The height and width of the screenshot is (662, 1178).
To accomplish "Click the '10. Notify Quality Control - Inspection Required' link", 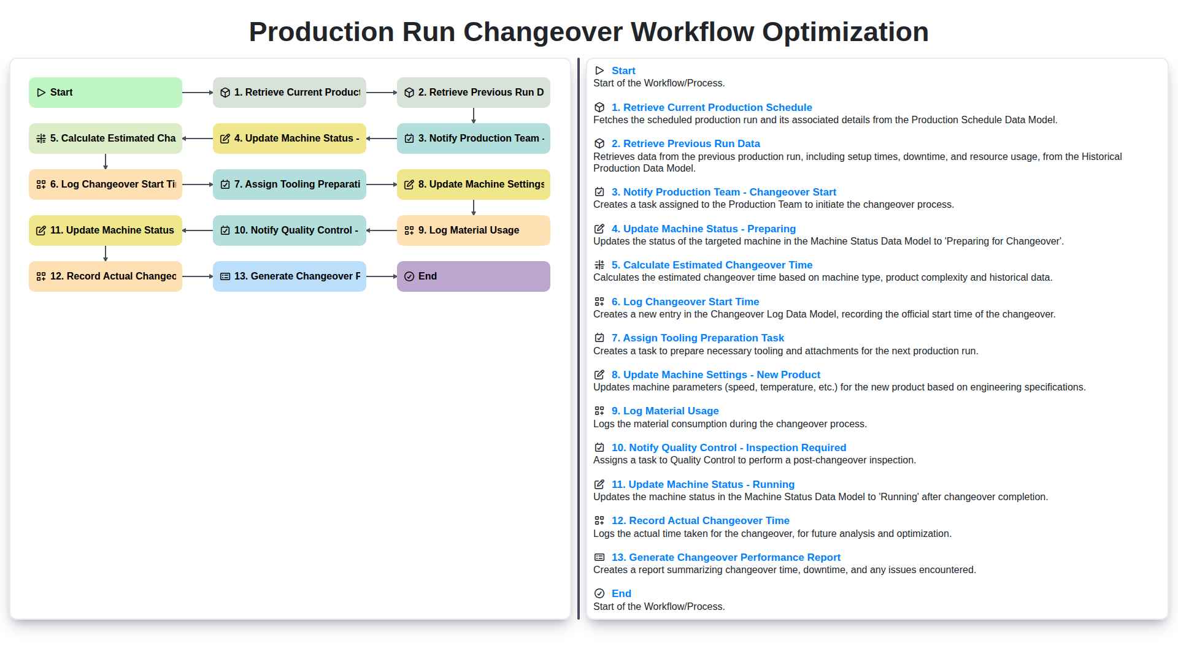I will click(x=728, y=447).
